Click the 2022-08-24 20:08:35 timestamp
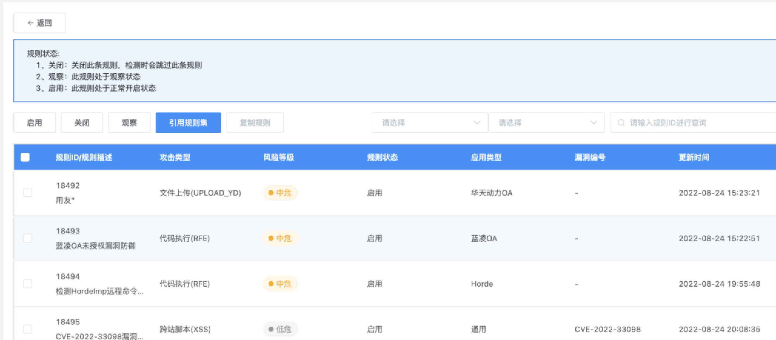 [720, 329]
